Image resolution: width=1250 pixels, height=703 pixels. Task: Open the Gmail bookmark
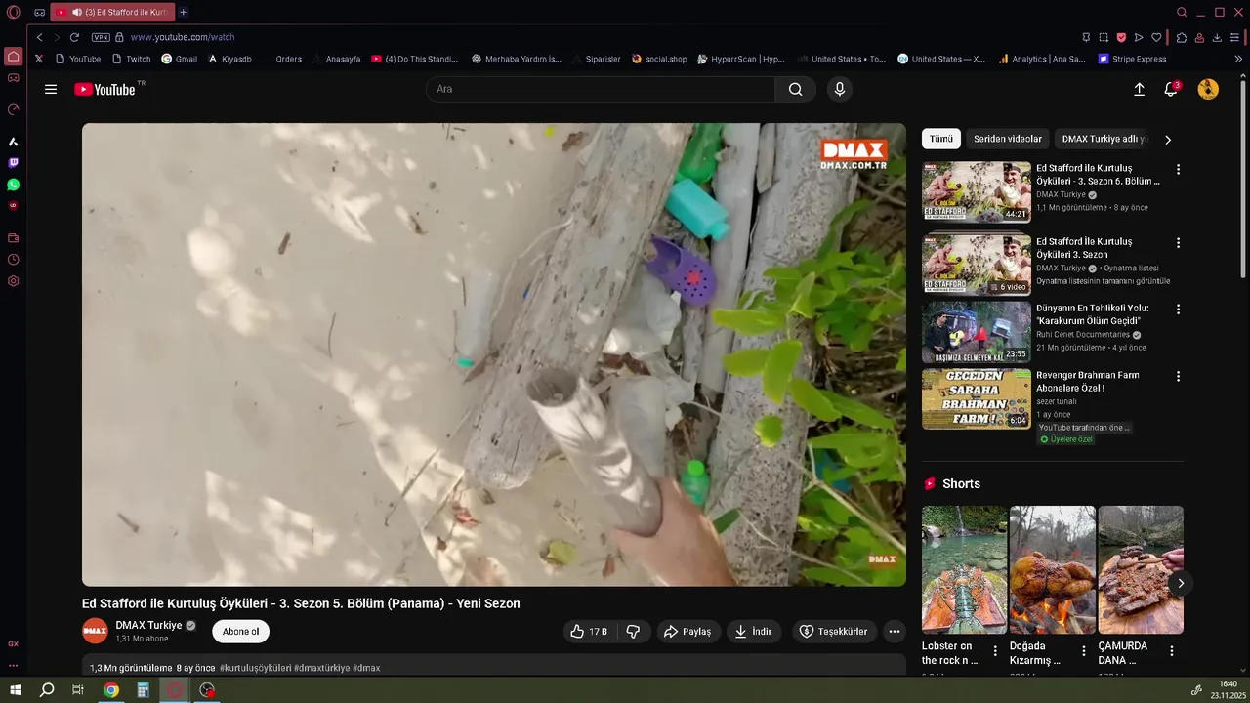pos(179,59)
